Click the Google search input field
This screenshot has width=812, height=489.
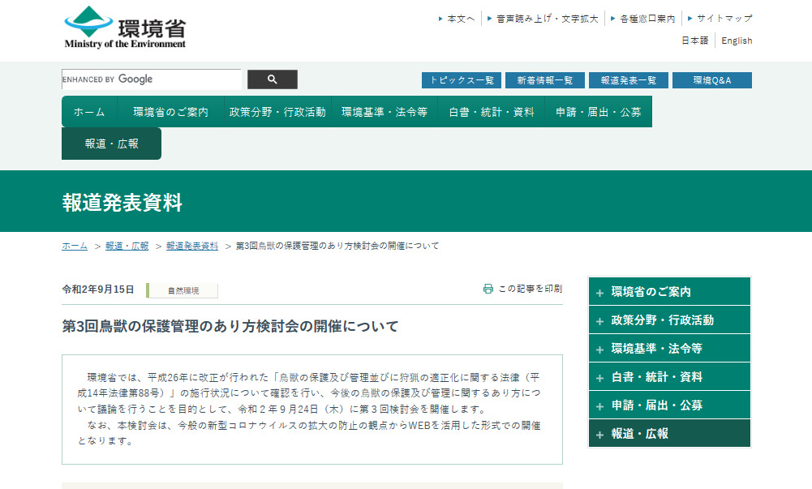point(152,79)
